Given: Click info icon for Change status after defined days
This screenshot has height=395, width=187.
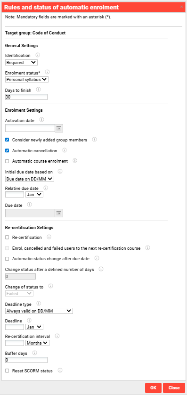Looking at the screenshot, I should click(x=101, y=269).
